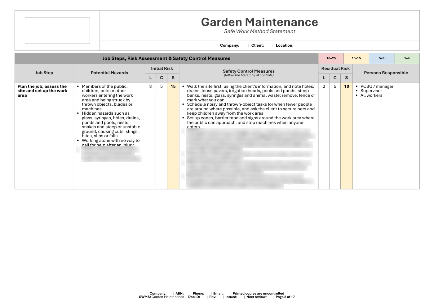434x306 pixels.
Task: Click the red 16–25 risk legend cell
Action: (331, 58)
